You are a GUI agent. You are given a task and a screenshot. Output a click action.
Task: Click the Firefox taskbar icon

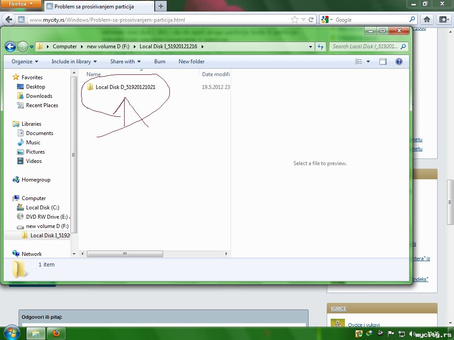point(56,333)
